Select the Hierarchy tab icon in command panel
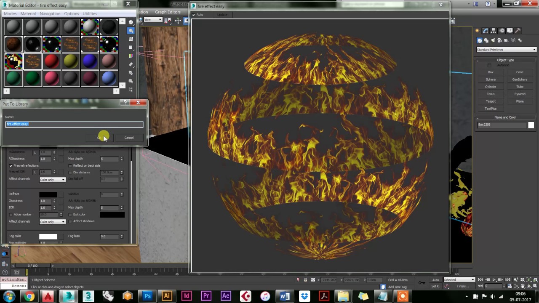 (x=494, y=31)
